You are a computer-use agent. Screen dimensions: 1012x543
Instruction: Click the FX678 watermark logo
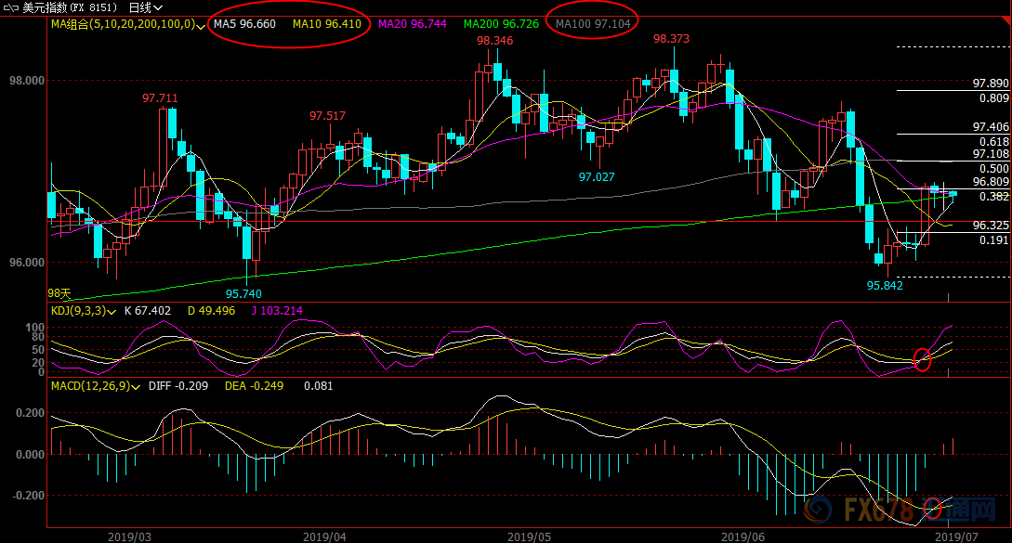tap(900, 510)
